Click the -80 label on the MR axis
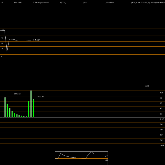165x165 pixels. pos(161,140)
